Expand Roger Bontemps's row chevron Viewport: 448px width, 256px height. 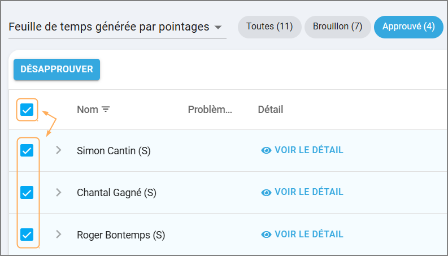click(58, 235)
